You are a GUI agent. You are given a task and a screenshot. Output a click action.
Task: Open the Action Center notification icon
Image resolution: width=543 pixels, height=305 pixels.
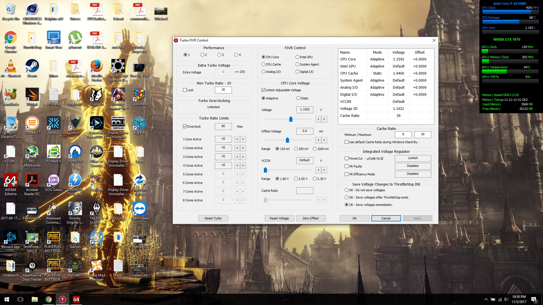[x=534, y=299]
